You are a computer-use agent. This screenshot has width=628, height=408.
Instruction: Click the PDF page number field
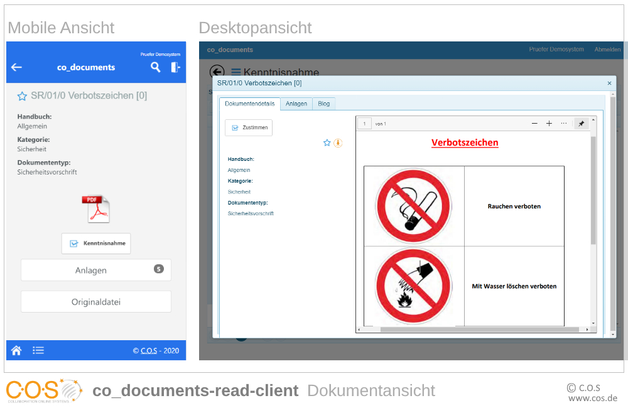(364, 124)
